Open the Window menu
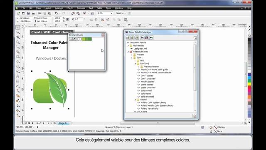Viewport: 266px width, 150px height. coord(119,8)
